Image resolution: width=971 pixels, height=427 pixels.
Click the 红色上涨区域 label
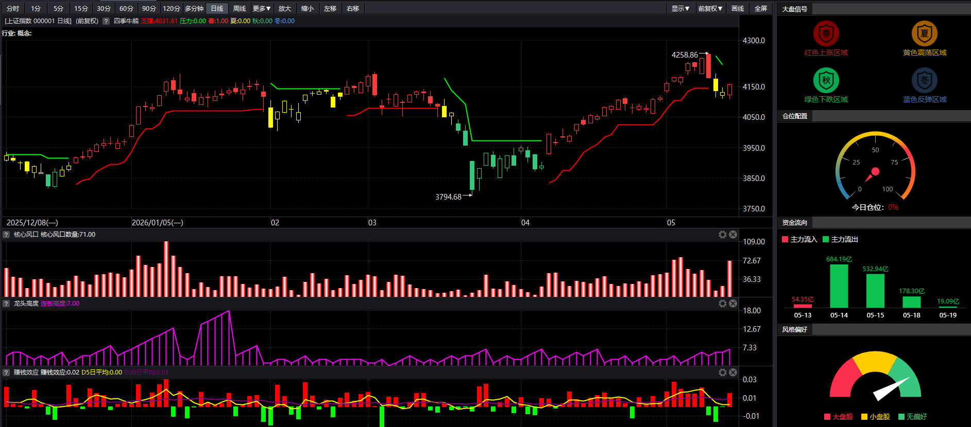point(826,52)
